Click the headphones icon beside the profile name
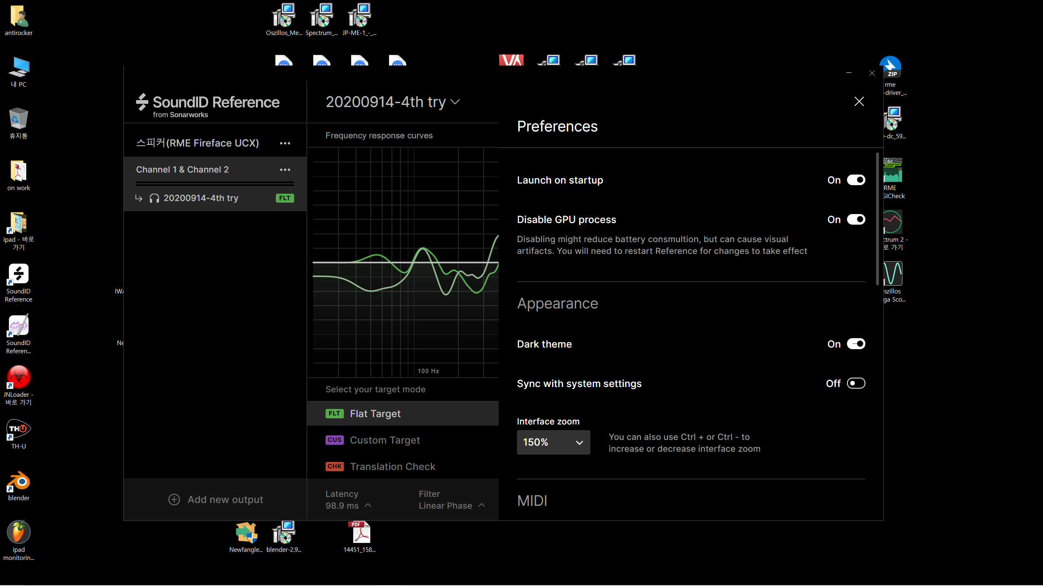Image resolution: width=1043 pixels, height=586 pixels. 154,198
